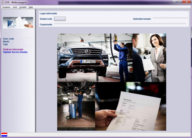Click the hand holding service report photo

(x=130, y=106)
